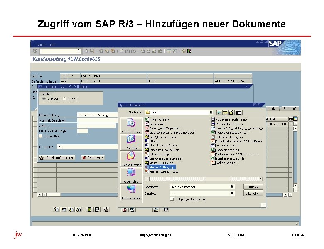
Task: Click the create new folder icon
Action: (231, 112)
